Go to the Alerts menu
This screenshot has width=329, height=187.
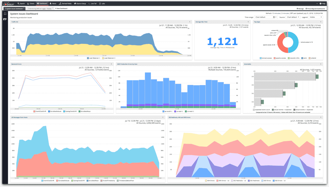pyautogui.click(x=53, y=4)
